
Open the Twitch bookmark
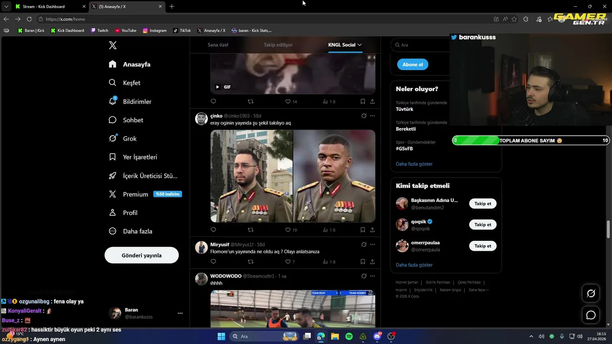[x=99, y=31]
